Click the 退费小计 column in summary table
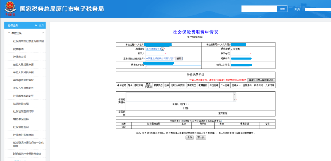 pyautogui.click(x=245, y=124)
